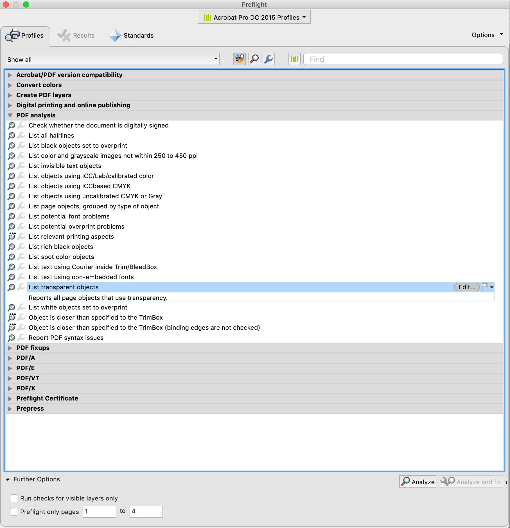Open the Options menu at top right
This screenshot has width=510, height=528.
(487, 35)
